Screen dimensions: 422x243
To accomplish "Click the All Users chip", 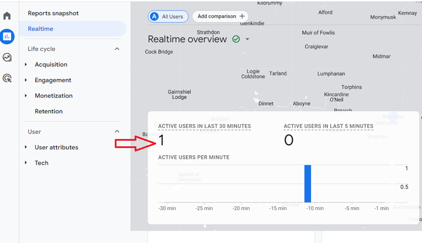I will [x=168, y=16].
